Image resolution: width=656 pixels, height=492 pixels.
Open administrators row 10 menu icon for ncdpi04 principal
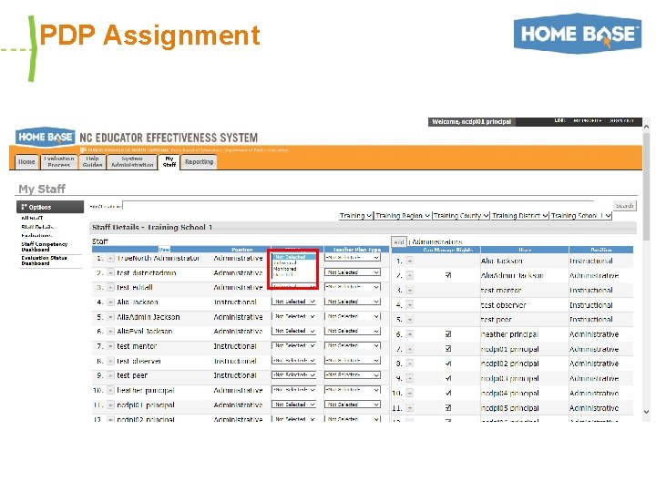coord(410,394)
